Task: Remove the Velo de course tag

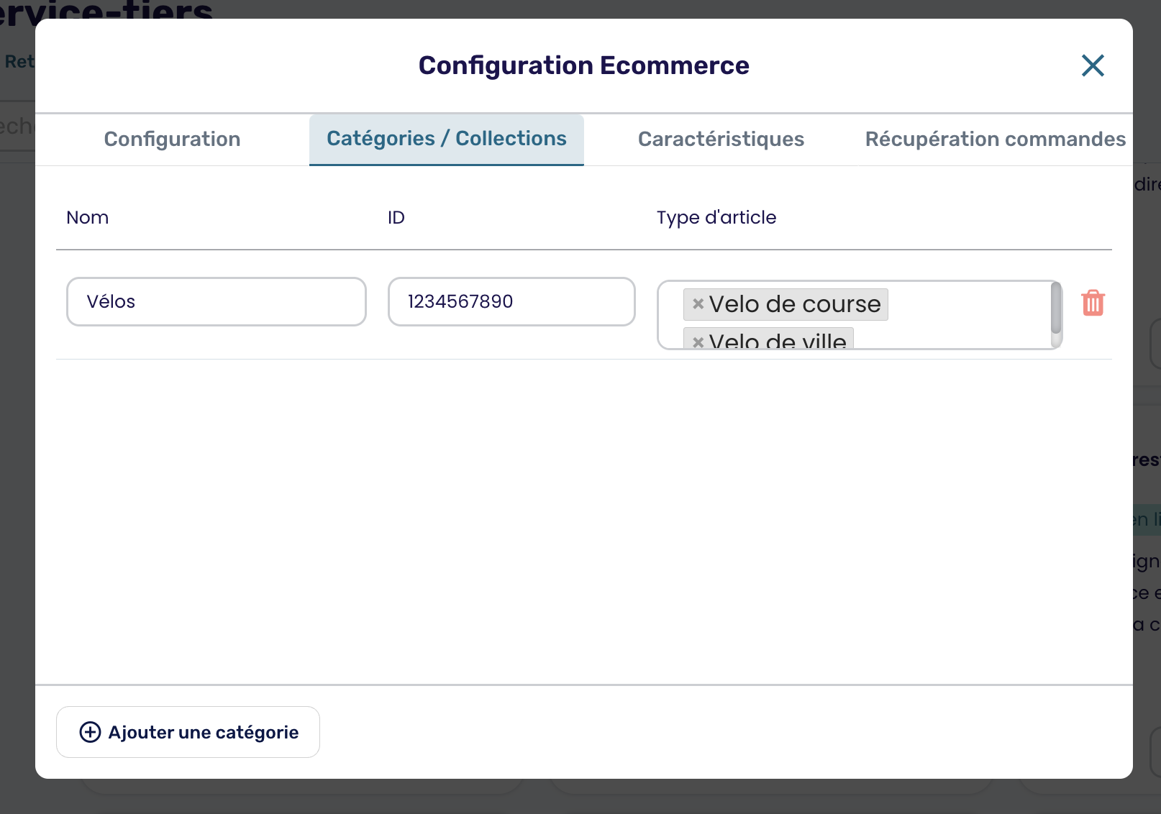Action: click(698, 304)
